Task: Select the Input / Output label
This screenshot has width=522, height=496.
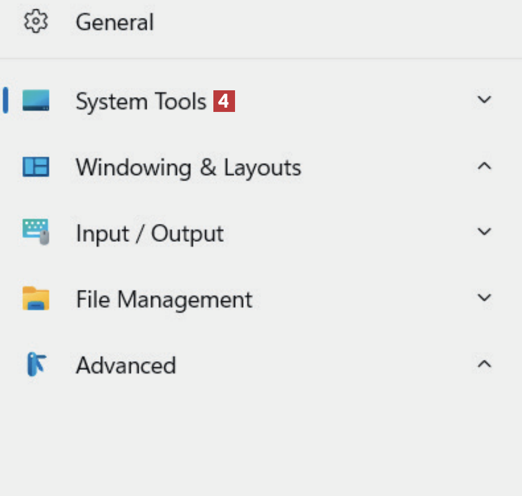Action: coord(150,234)
